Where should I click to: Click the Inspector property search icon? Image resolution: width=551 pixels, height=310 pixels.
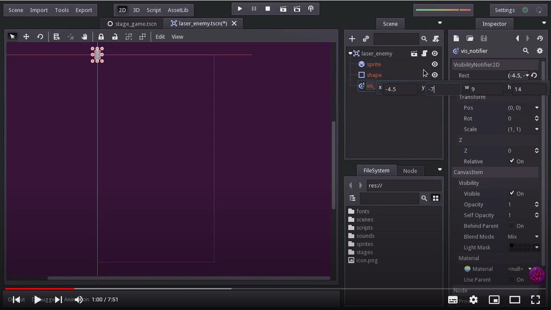pos(526,51)
